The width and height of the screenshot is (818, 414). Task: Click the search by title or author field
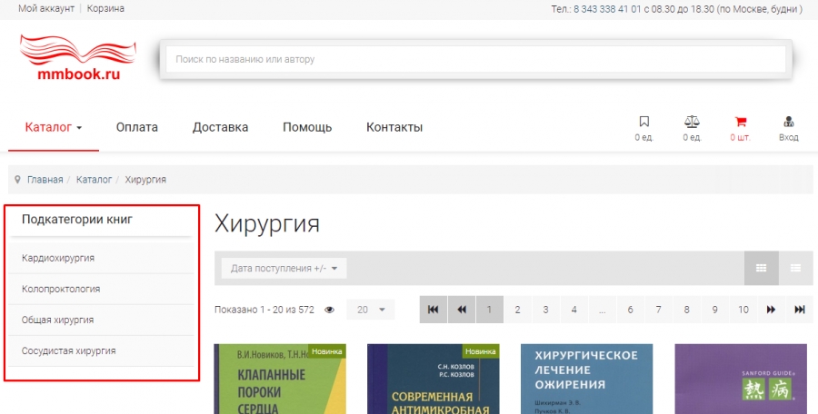(x=475, y=59)
